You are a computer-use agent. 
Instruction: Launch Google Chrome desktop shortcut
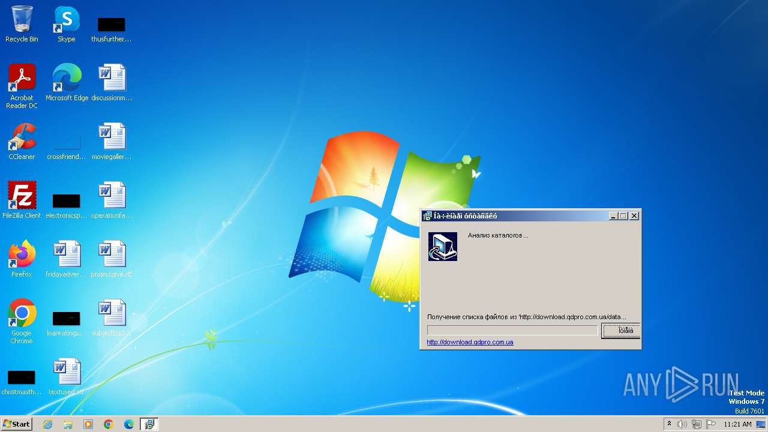(22, 322)
